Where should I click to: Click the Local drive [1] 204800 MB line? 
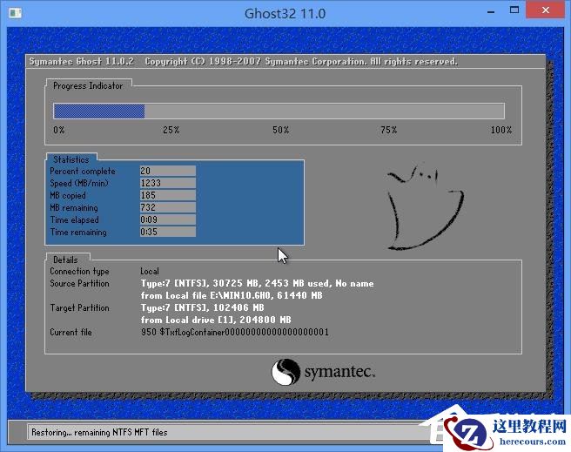[216, 320]
